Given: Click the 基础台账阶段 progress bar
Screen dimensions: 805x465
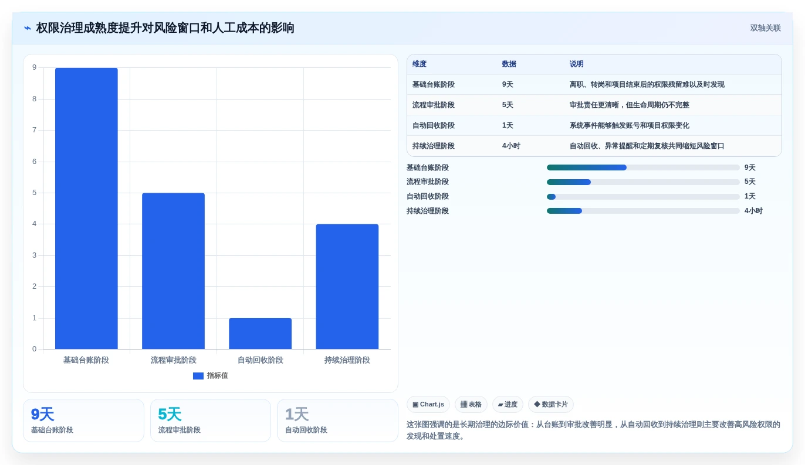Looking at the screenshot, I should click(643, 167).
